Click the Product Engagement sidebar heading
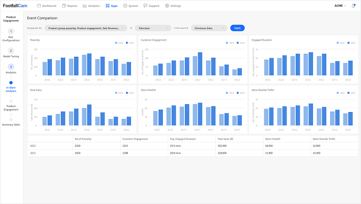The width and height of the screenshot is (361, 204). (x=11, y=19)
